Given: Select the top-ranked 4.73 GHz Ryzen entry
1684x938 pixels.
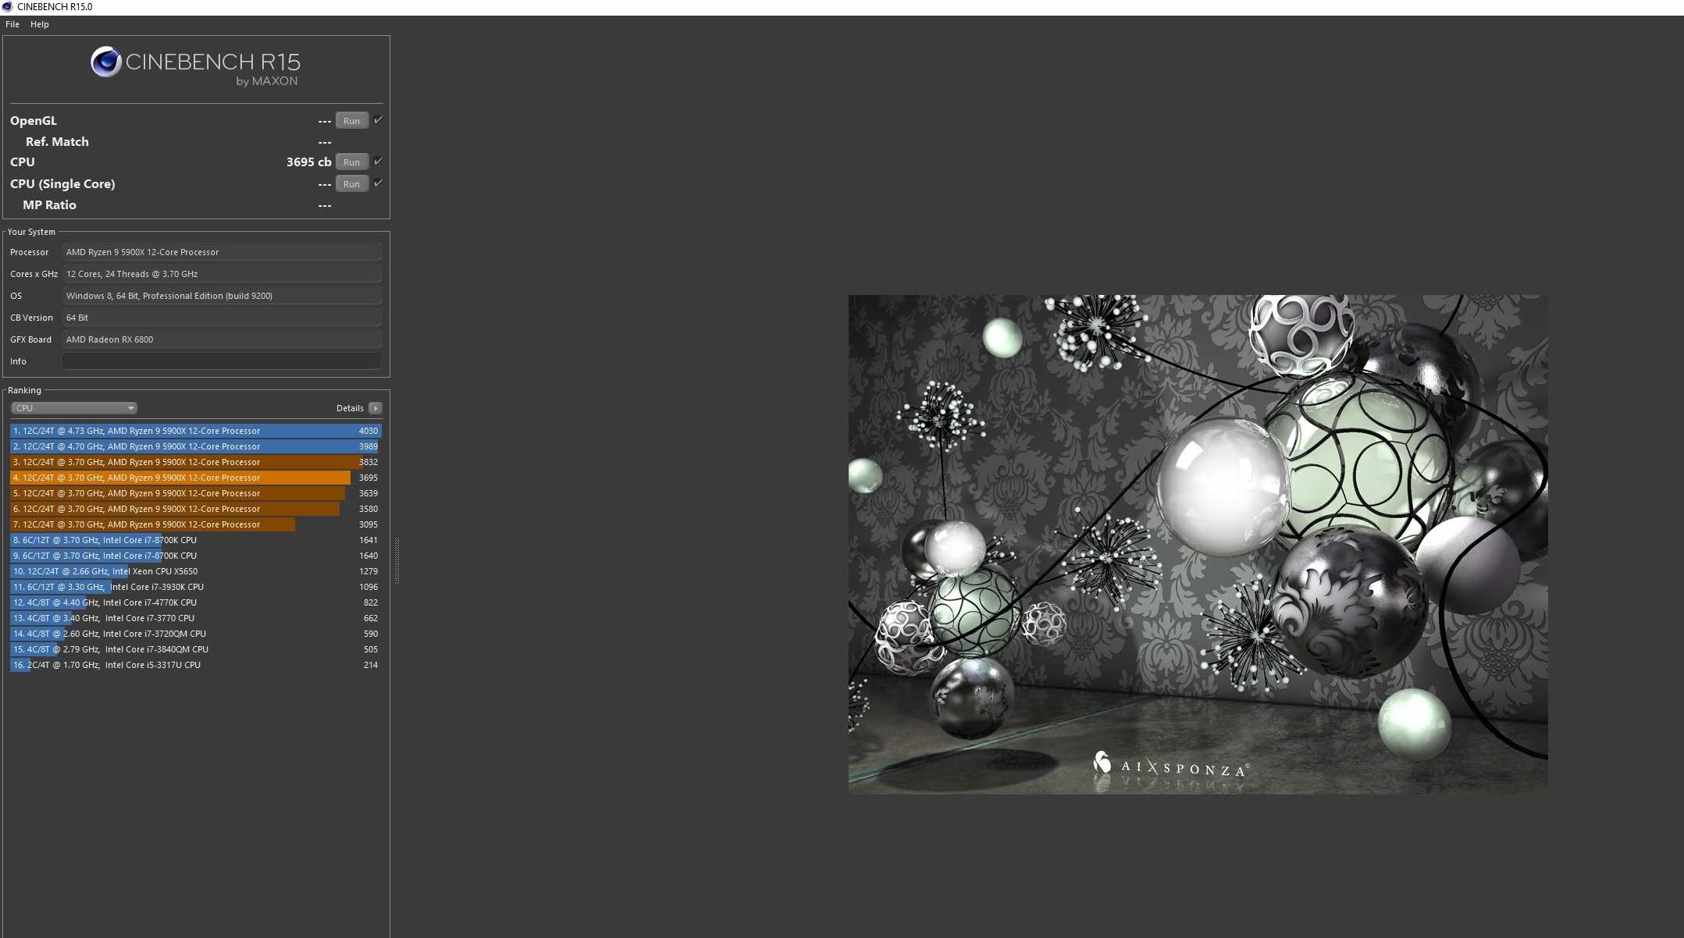Looking at the screenshot, I should coord(195,431).
